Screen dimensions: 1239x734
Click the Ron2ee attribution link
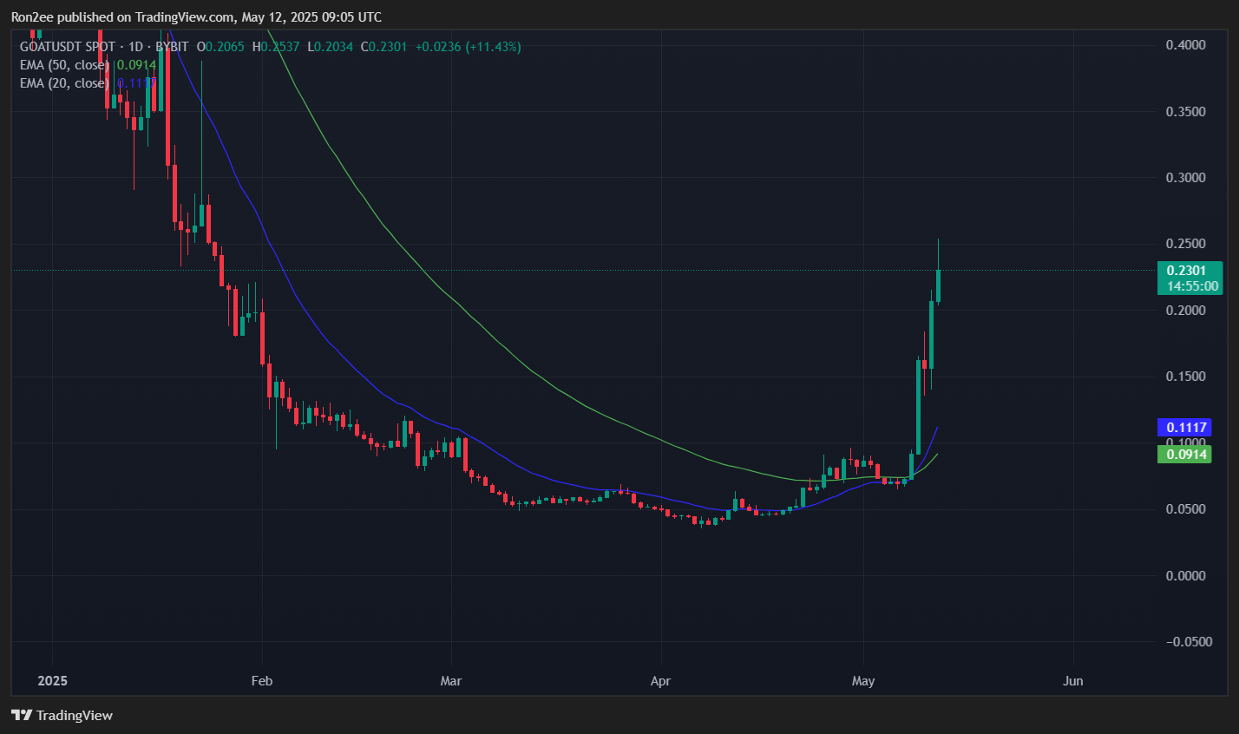[33, 16]
